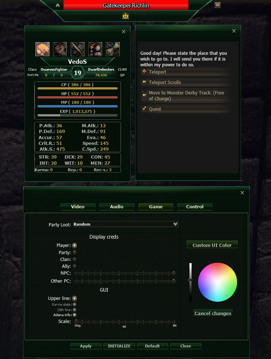Expand the Party Loot dropdown
This screenshot has width=271, height=359.
[126, 224]
